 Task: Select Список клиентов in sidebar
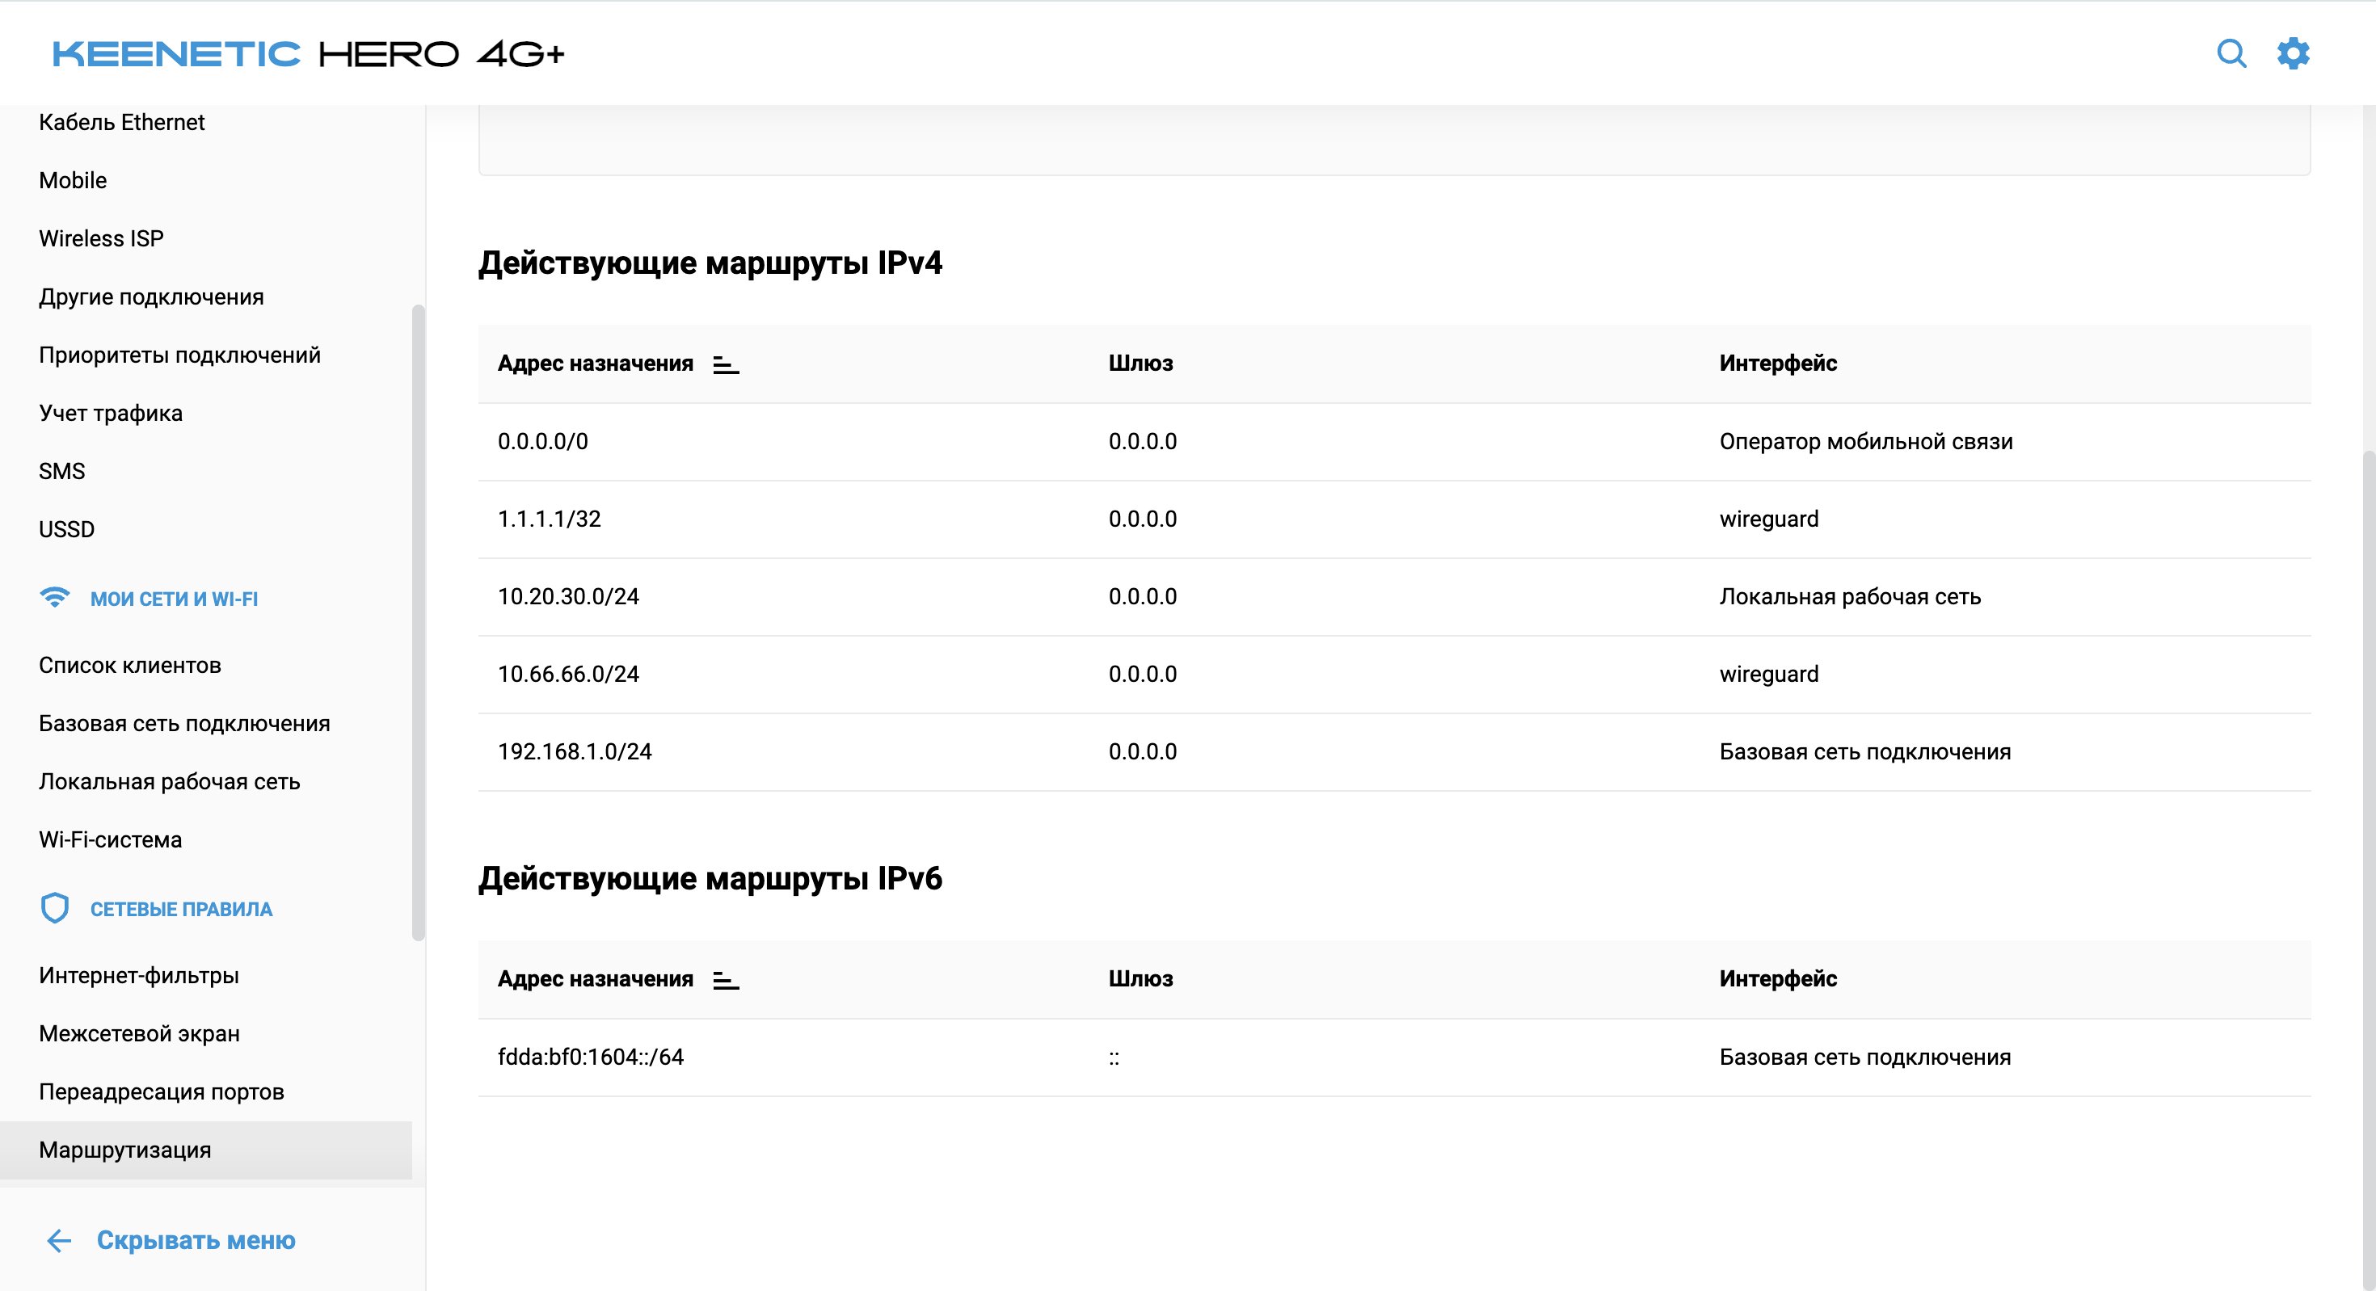pyautogui.click(x=130, y=665)
